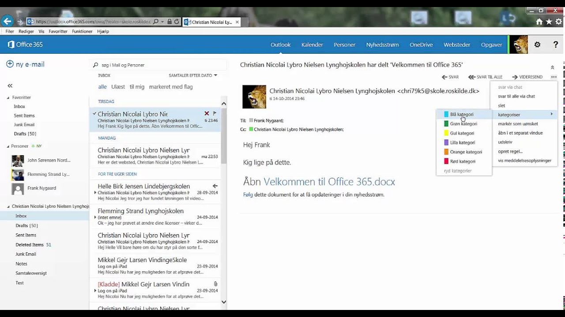Click VIDERESEND forward button
The height and width of the screenshot is (317, 565).
click(x=527, y=77)
